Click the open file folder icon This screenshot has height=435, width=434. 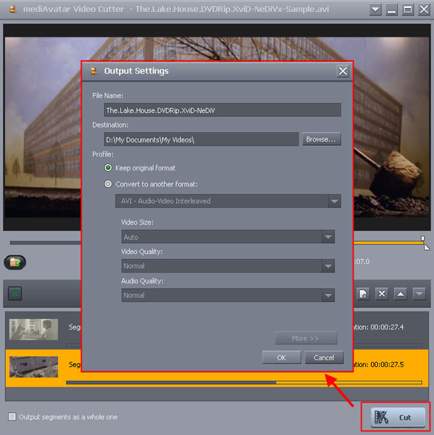(15, 262)
